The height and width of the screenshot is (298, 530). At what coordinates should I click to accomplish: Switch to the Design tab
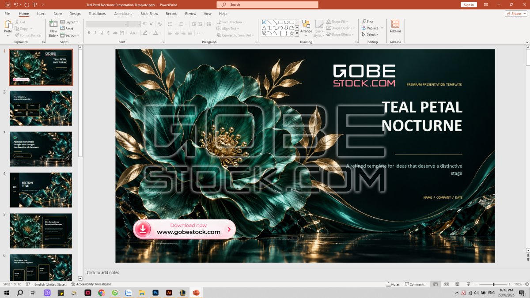coord(75,14)
